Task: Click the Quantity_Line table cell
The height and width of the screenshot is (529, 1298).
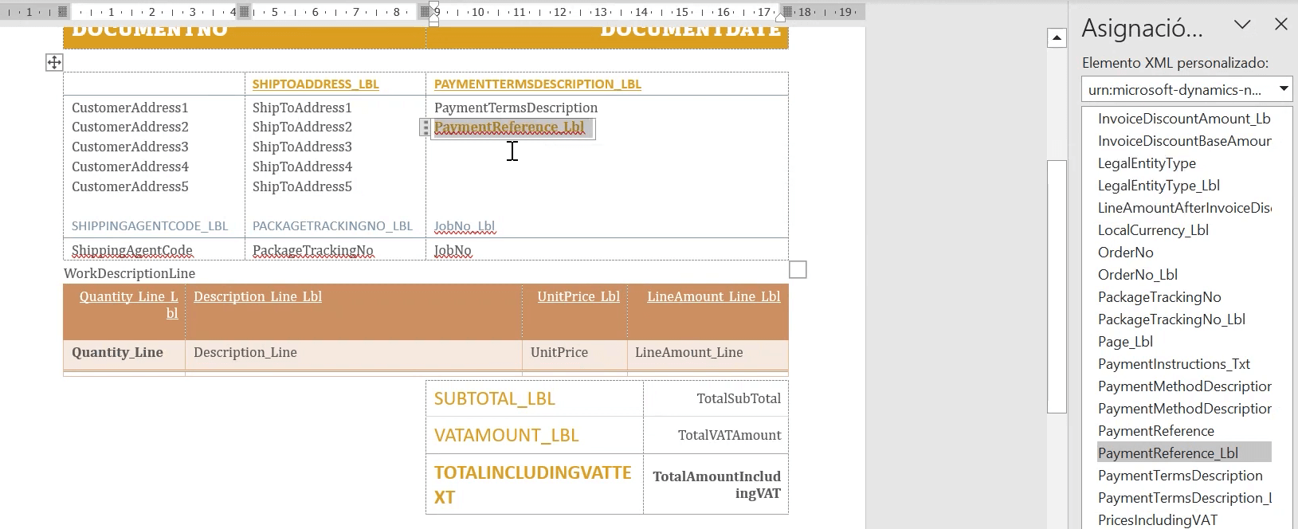Action: point(117,352)
